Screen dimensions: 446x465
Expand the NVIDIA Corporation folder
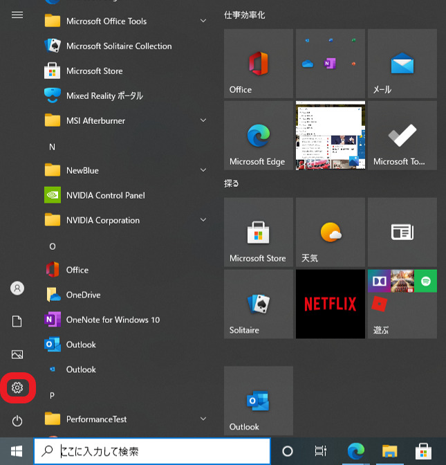(124, 220)
